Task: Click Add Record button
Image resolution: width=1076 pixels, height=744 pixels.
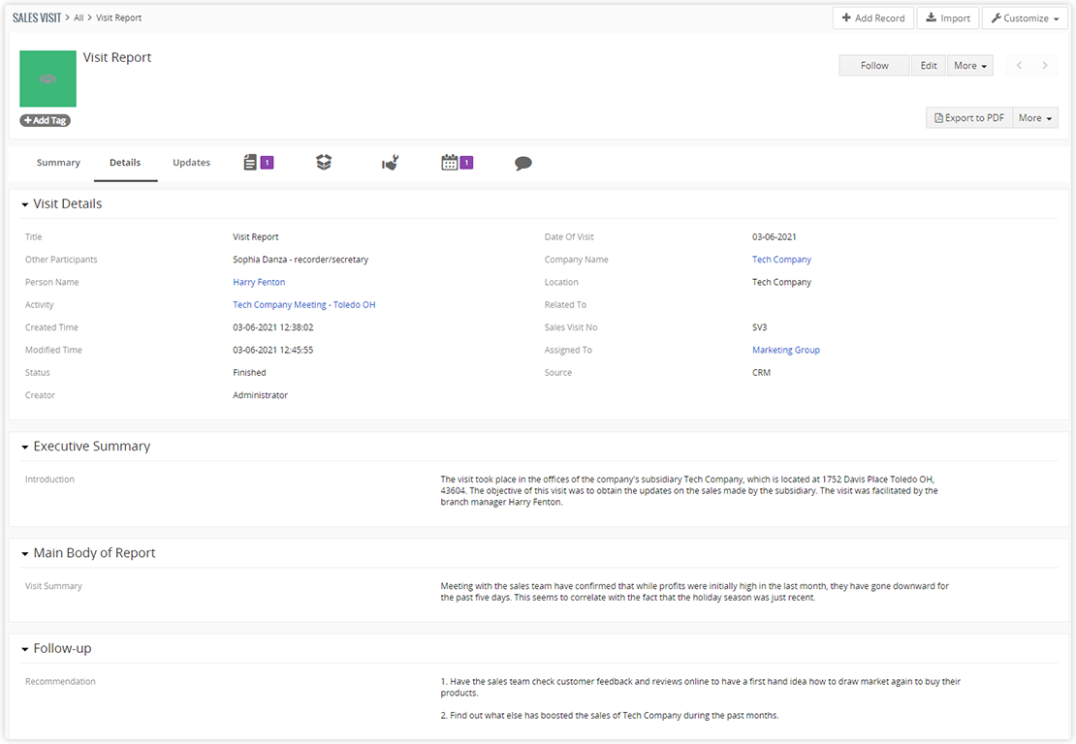Action: (873, 18)
